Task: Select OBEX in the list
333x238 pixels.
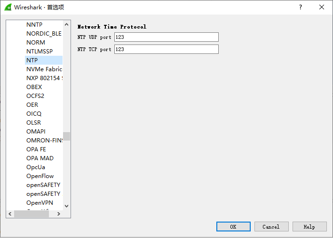Action: click(x=34, y=87)
